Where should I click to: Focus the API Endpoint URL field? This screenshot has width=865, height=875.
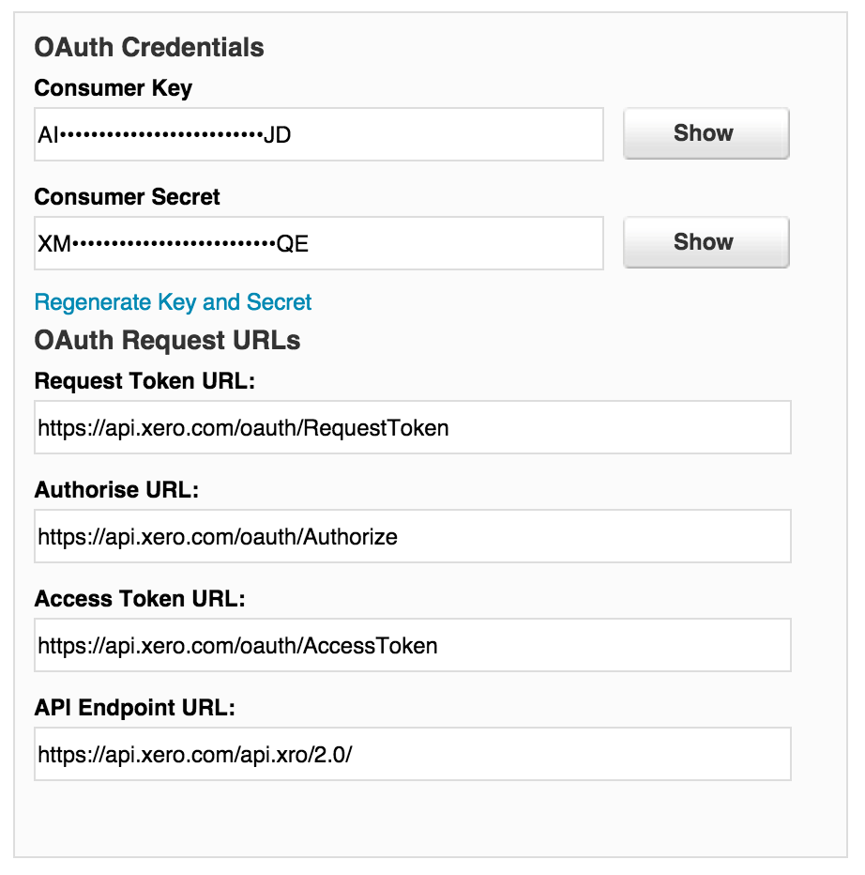(x=413, y=754)
